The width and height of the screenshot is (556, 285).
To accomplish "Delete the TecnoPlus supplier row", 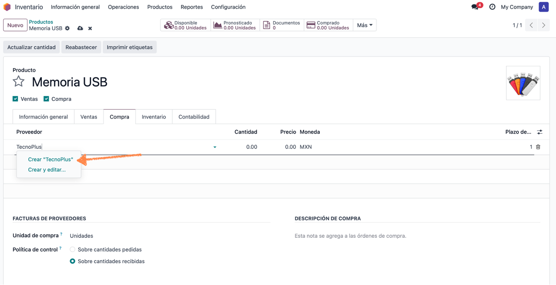I will coord(538,147).
